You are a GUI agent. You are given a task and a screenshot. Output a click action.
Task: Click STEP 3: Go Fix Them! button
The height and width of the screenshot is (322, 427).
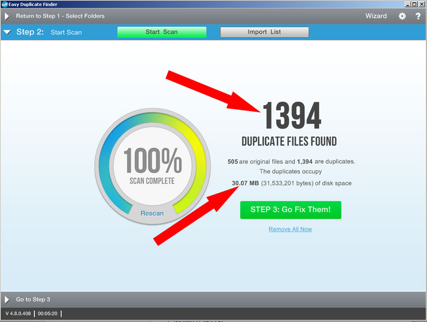(291, 210)
